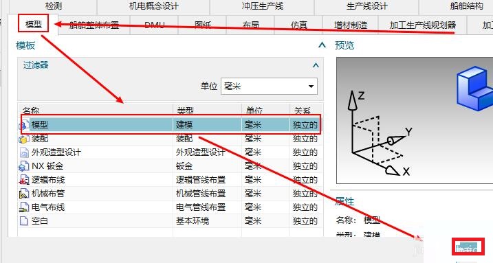
Task: Switch to the 检测 tab
Action: (x=53, y=6)
